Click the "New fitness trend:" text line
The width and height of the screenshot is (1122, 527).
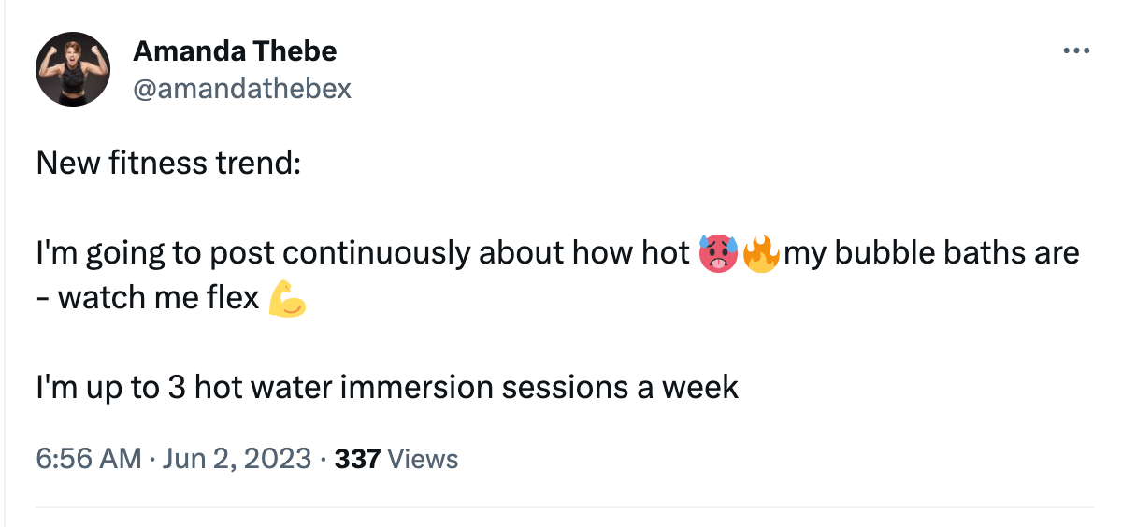pyautogui.click(x=168, y=164)
